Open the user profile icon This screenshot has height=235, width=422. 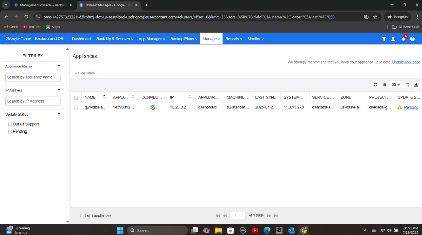click(x=393, y=39)
